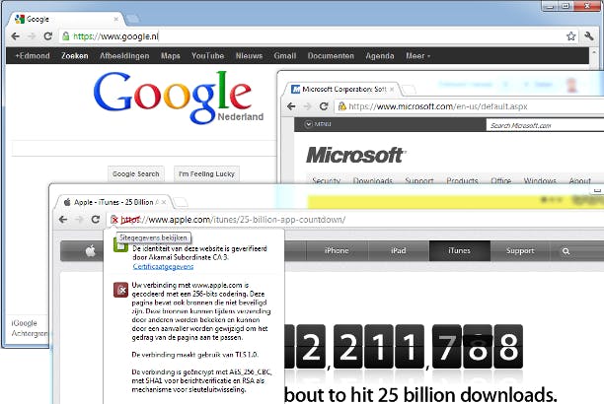Open a new tab in the Microsoft window
Image resolution: width=604 pixels, height=404 pixels.
(x=409, y=90)
